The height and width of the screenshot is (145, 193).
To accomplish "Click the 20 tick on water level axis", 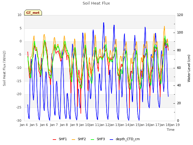I will coord(179,103).
